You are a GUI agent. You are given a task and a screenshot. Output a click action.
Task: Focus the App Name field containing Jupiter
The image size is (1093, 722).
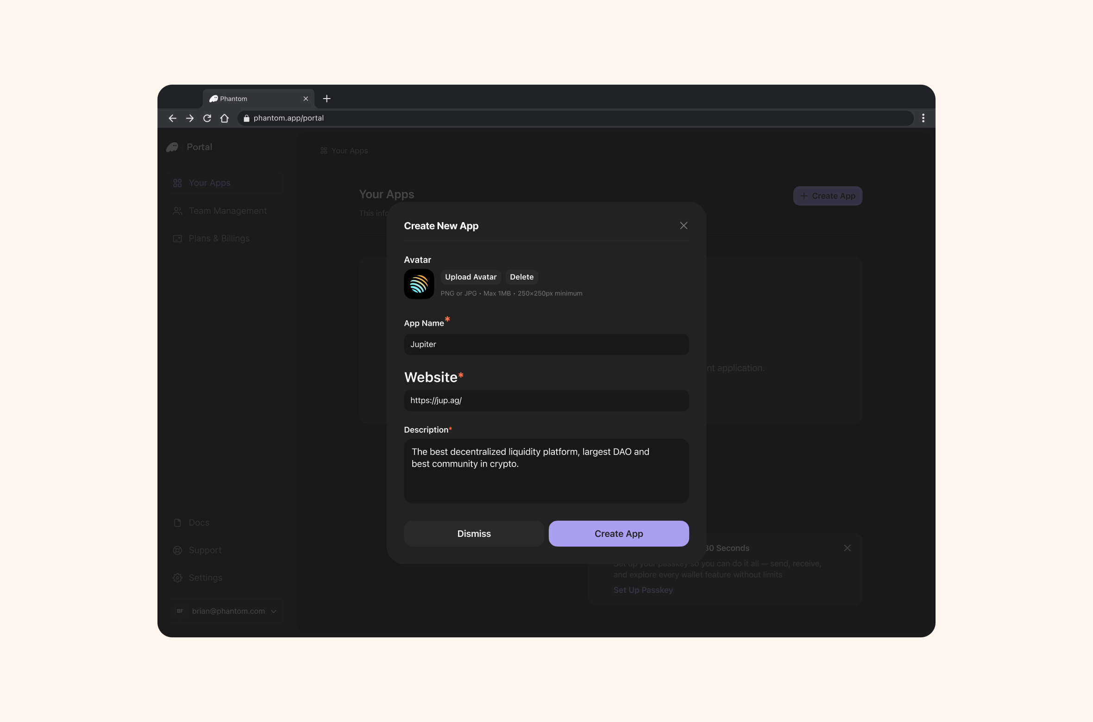[546, 344]
